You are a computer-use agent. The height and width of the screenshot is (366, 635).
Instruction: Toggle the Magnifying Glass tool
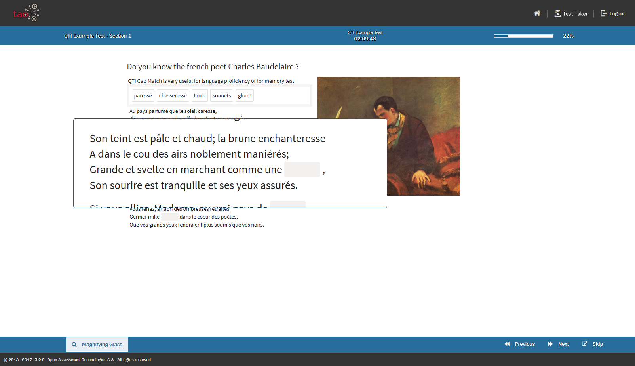pyautogui.click(x=97, y=345)
